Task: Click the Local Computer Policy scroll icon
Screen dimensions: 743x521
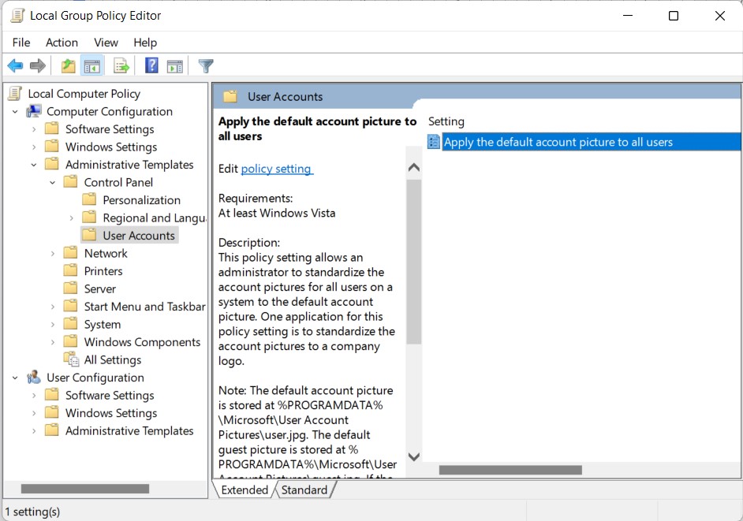Action: pyautogui.click(x=15, y=93)
